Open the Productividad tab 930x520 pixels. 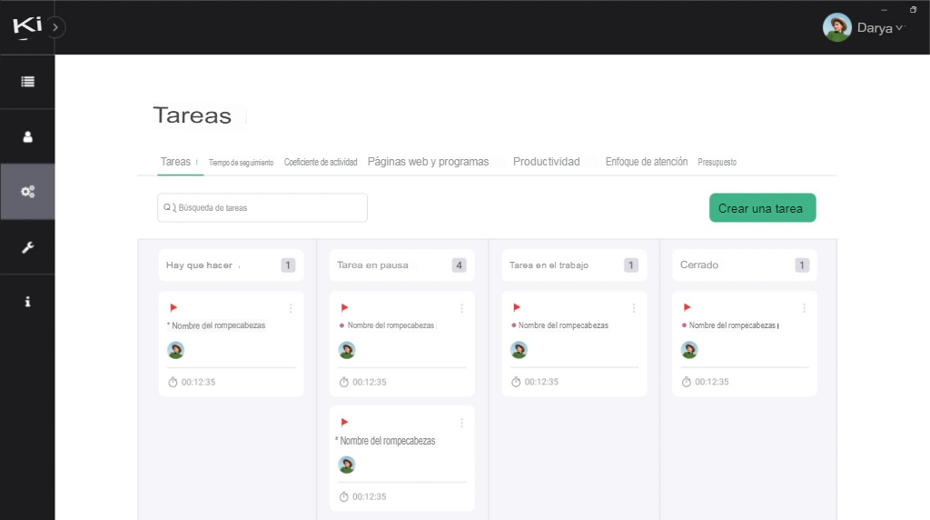tap(546, 162)
